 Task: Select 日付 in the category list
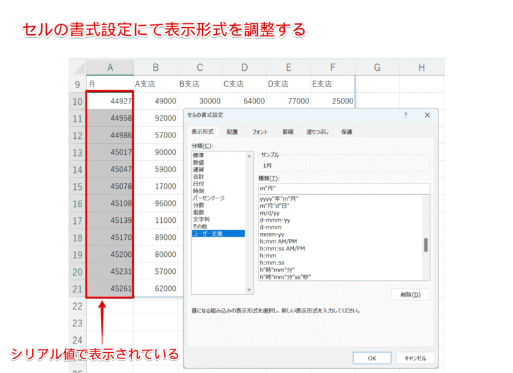(x=218, y=184)
